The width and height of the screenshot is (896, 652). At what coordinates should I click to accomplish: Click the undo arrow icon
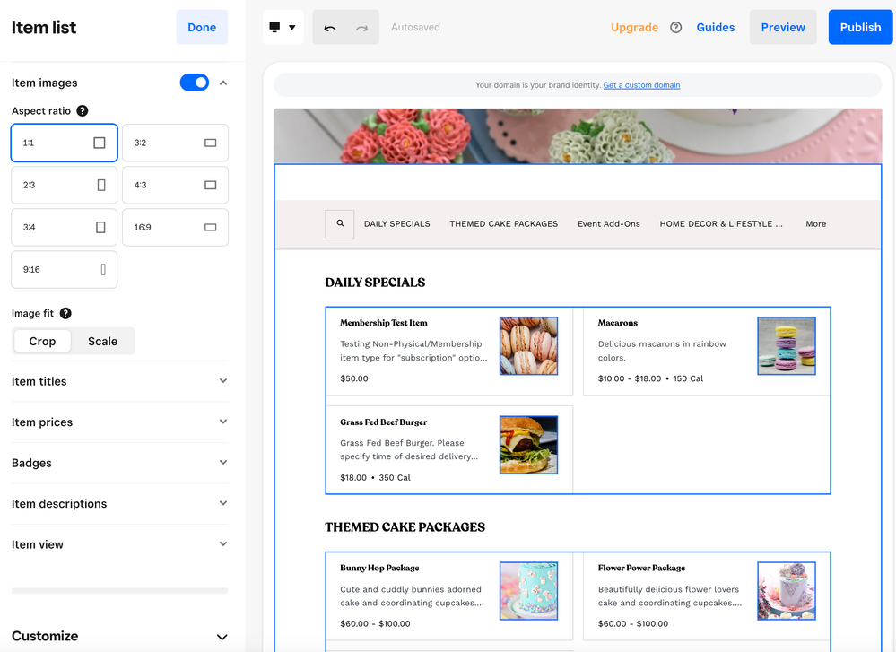tap(330, 28)
